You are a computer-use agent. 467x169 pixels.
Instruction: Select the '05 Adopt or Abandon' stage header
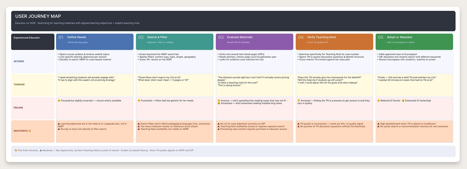coord(414,42)
